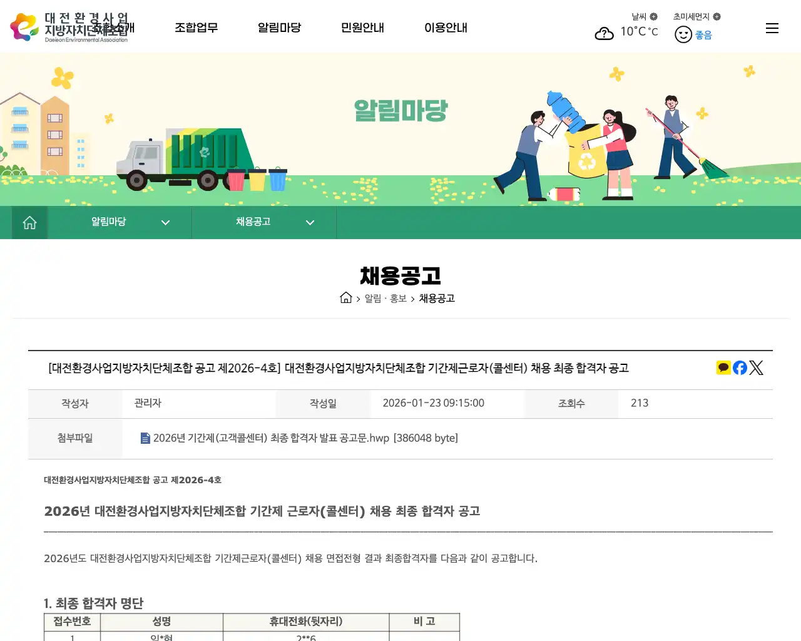Image resolution: width=801 pixels, height=641 pixels.
Task: Open the cloud weather indicator
Action: tap(604, 34)
